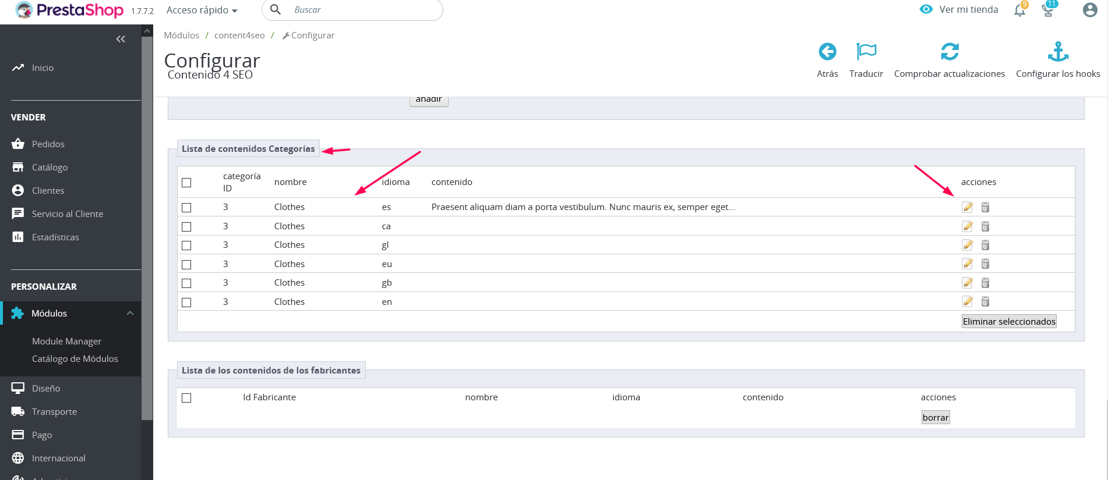Open Catálogo de Módulos submenu
This screenshot has height=480, width=1108.
[75, 358]
